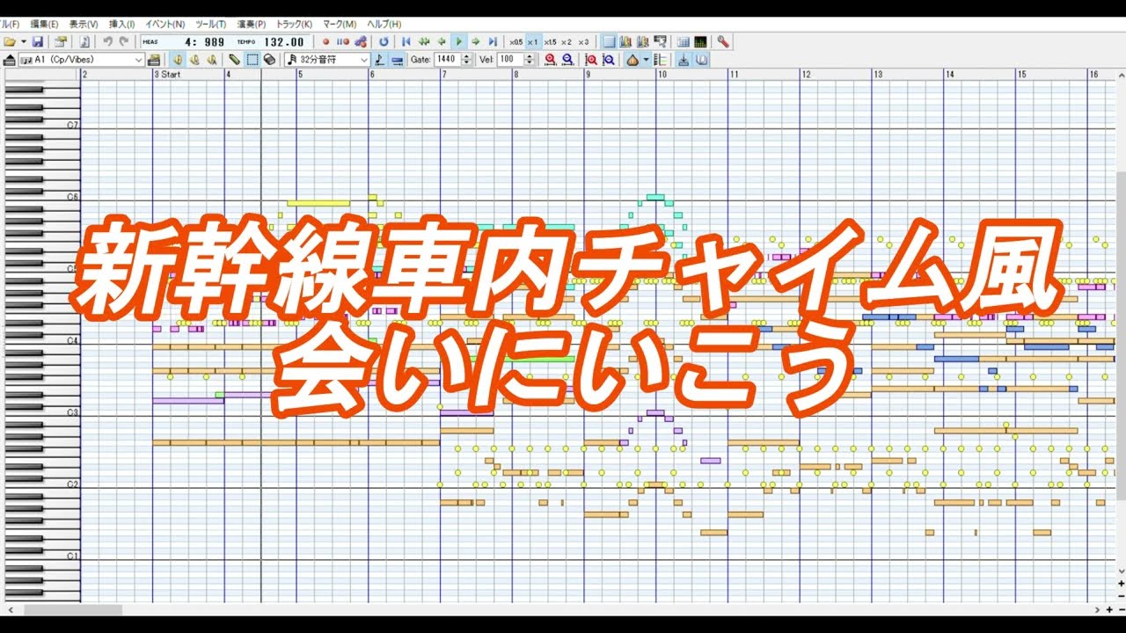This screenshot has height=633, width=1126.
Task: Toggle the piano roll pane view button
Action: [x=609, y=41]
